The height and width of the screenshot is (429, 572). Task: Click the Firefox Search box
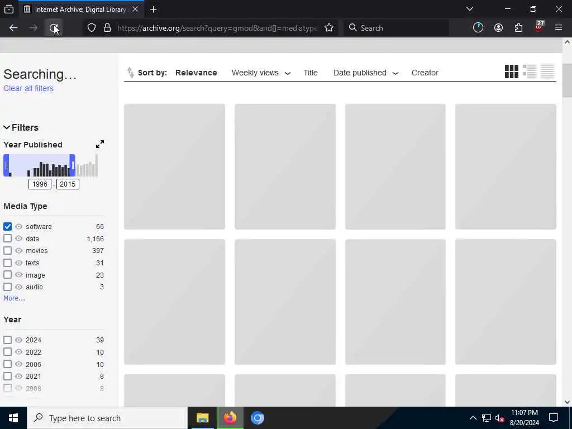pyautogui.click(x=397, y=28)
